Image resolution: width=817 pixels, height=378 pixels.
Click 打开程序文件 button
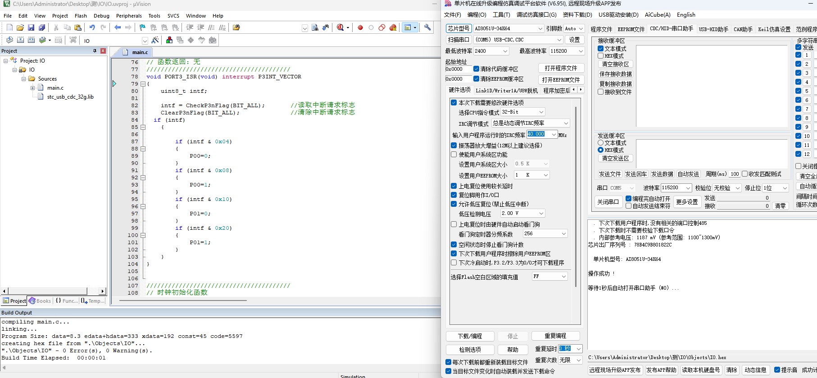click(561, 68)
